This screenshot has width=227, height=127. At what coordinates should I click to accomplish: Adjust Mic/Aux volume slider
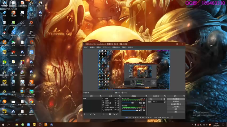click(x=130, y=103)
